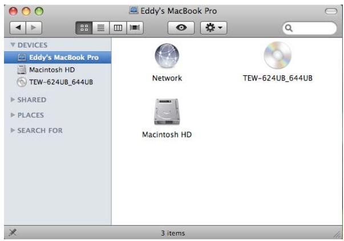Screen dimensions: 344x241
Task: Toggle toolbar with the pill button
Action: tap(331, 11)
